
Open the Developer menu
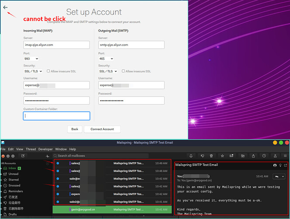tap(45, 149)
